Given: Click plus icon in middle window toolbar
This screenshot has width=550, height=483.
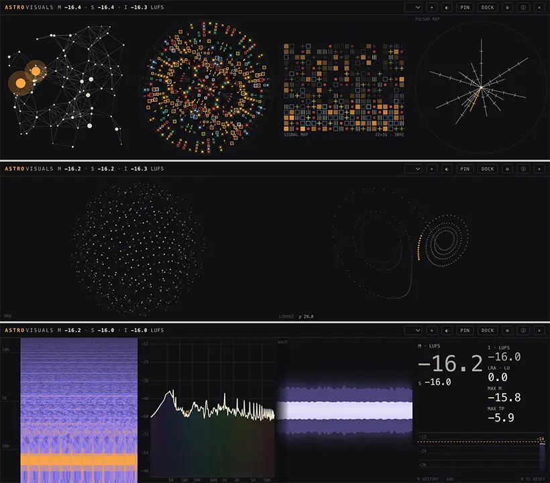Looking at the screenshot, I should 431,169.
